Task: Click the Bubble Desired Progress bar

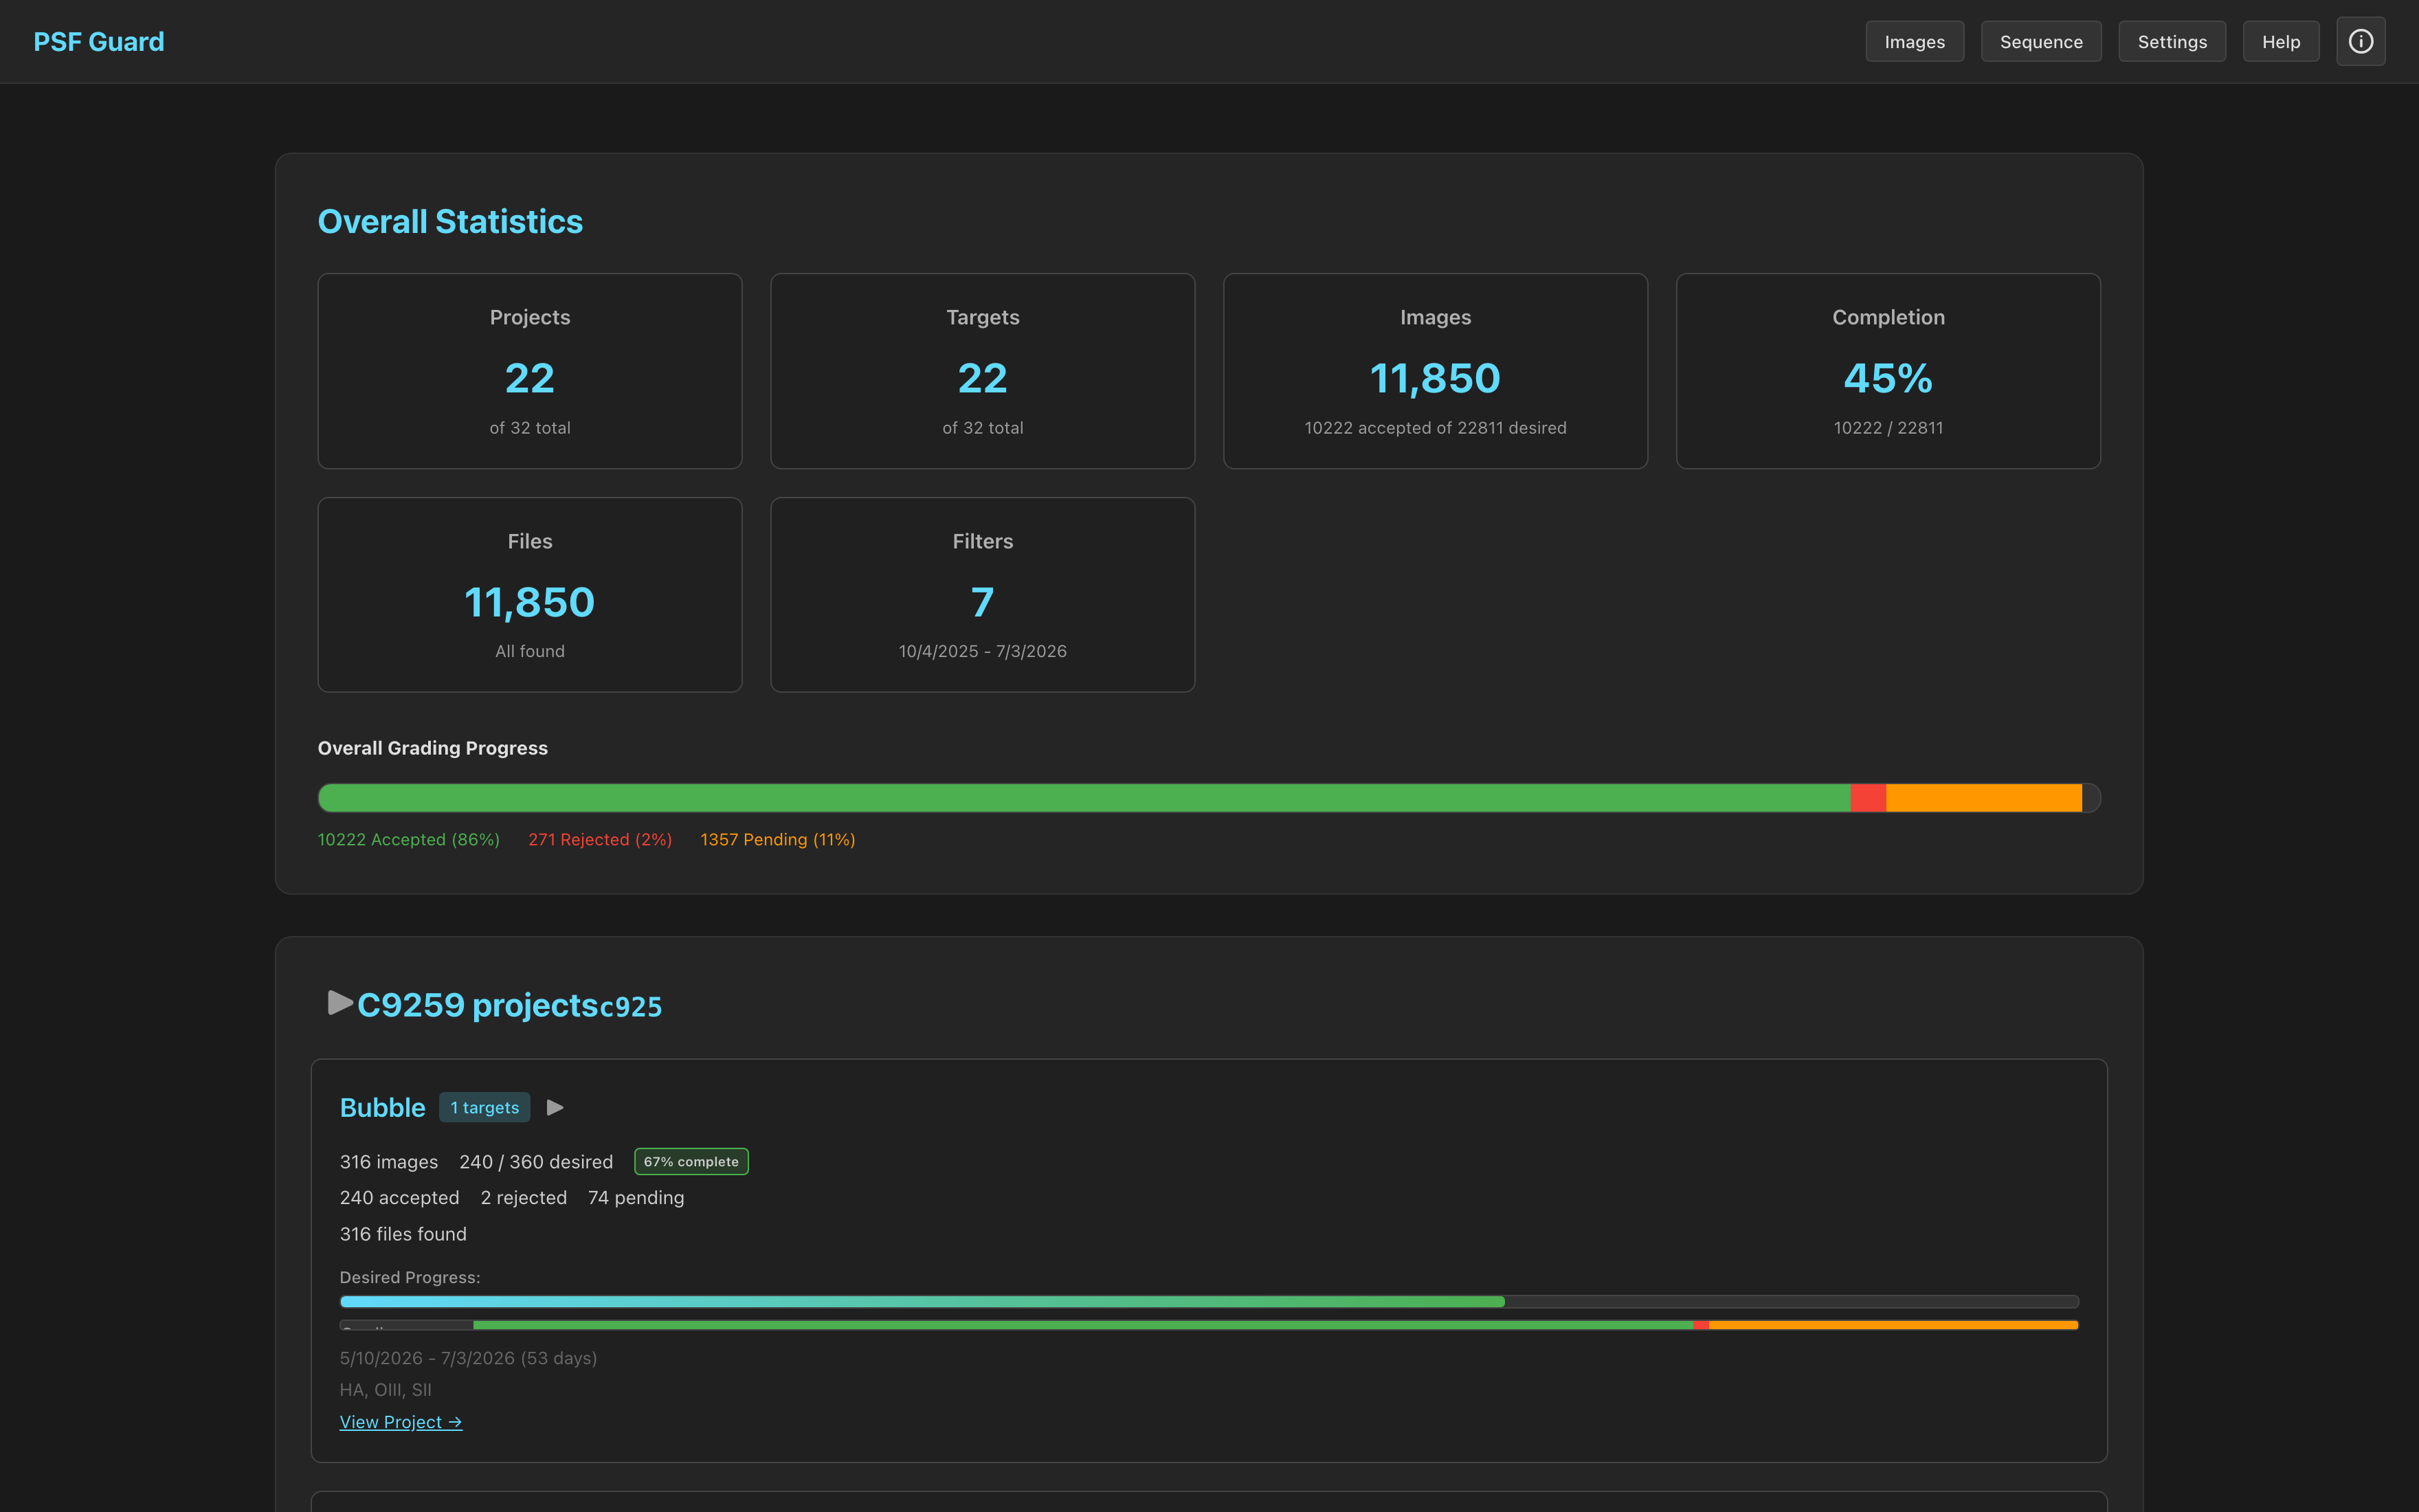Action: [1209, 1301]
